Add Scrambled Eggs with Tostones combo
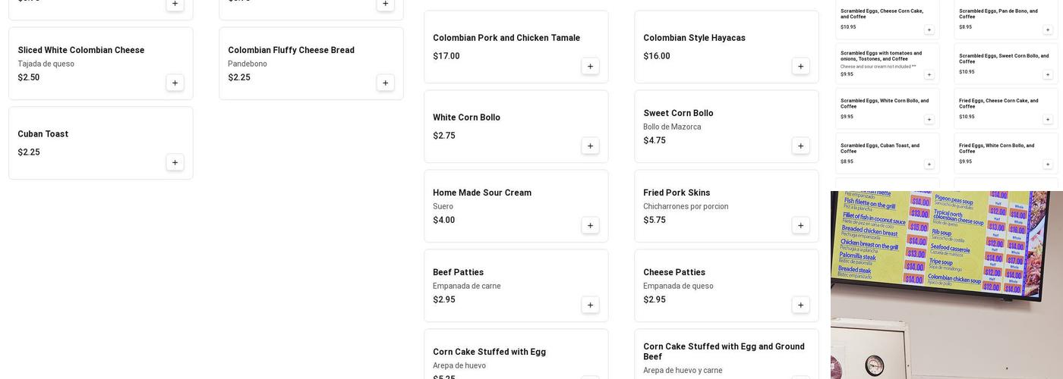 (929, 75)
